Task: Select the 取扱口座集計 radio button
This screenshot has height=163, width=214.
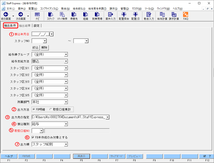Action: pyautogui.click(x=51, y=109)
